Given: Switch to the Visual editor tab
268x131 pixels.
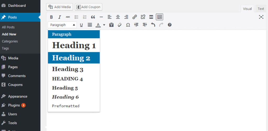Looking at the screenshot, I should coord(247,9).
